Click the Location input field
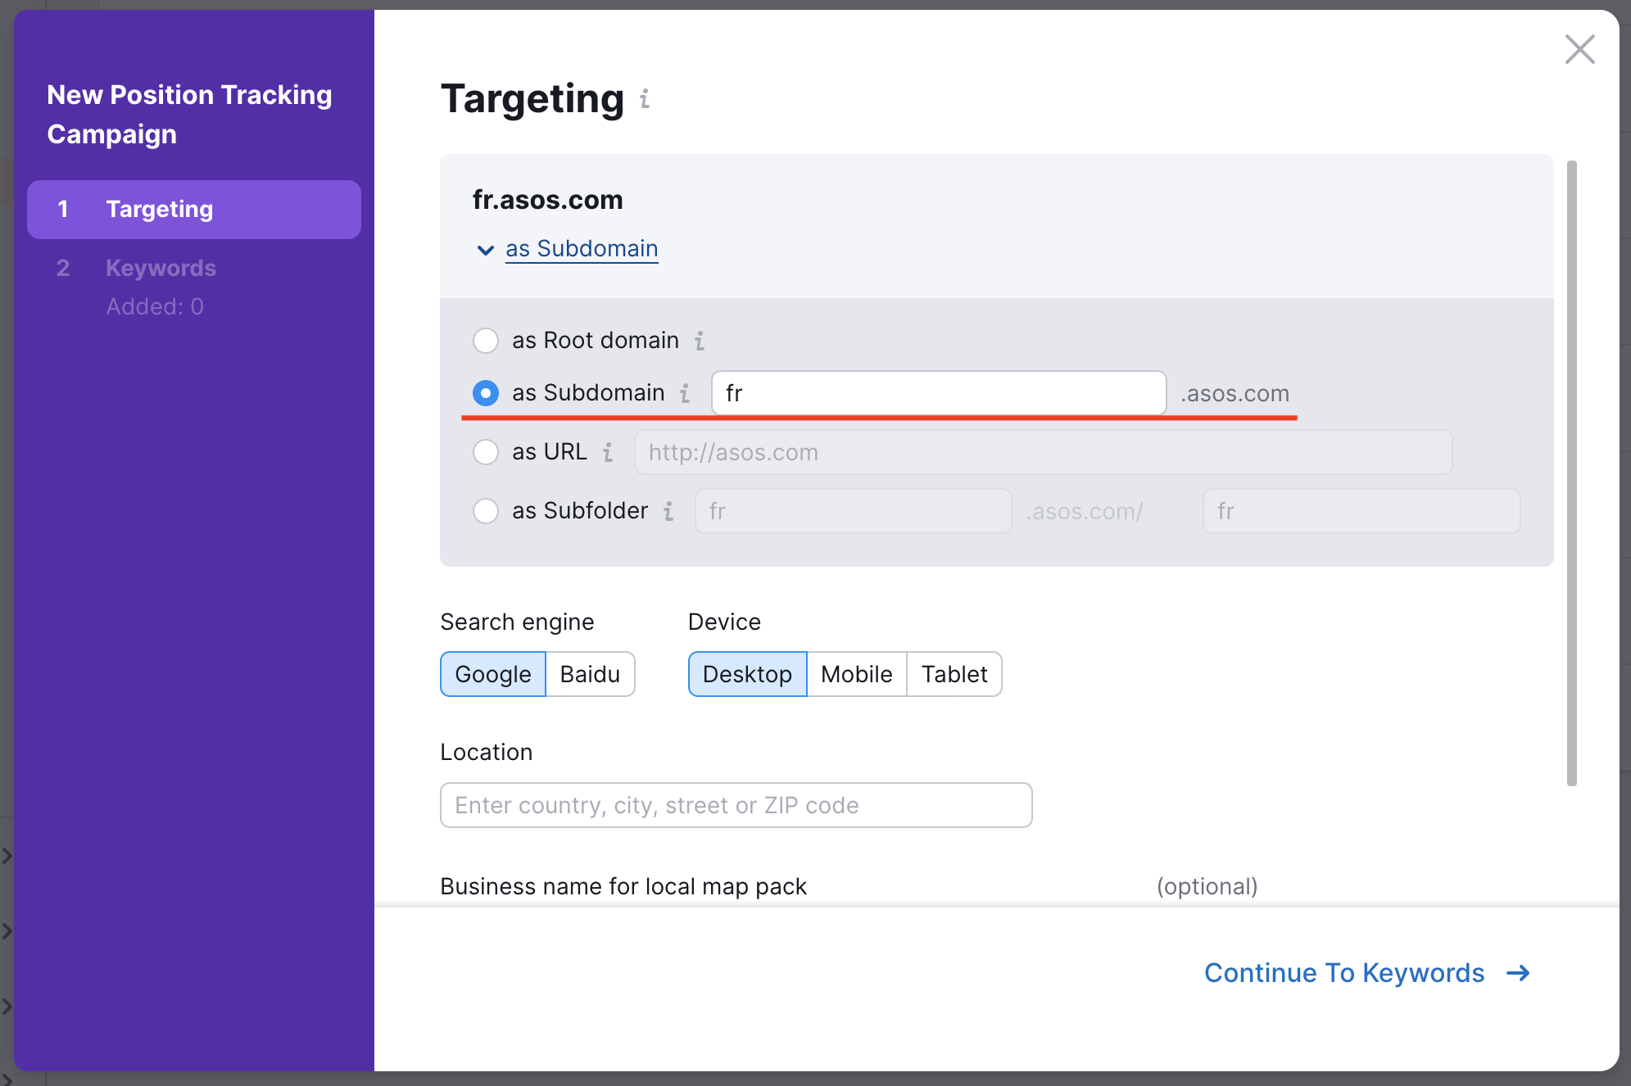 736,805
